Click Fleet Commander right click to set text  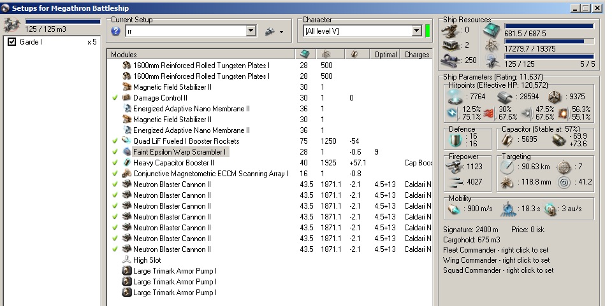(496, 250)
